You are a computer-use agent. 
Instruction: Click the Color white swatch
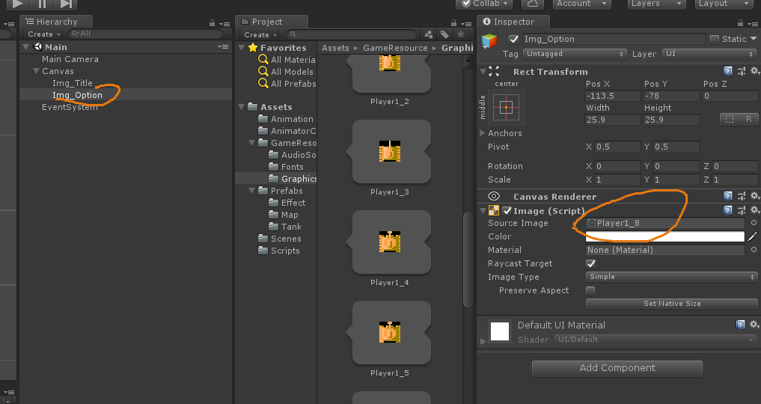pos(665,236)
